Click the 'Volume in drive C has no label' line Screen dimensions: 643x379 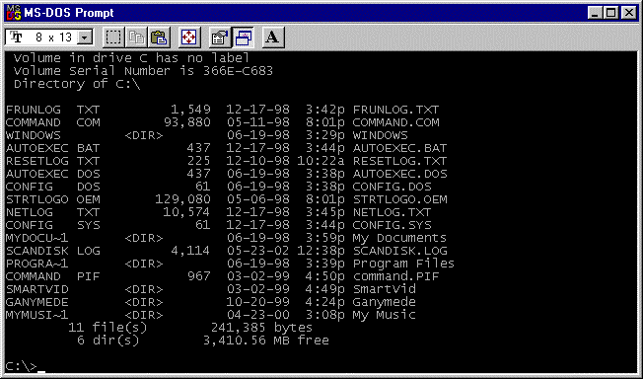[131, 58]
